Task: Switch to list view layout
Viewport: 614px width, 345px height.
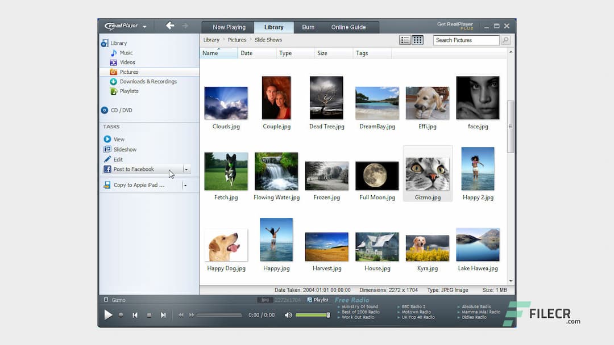Action: 405,40
